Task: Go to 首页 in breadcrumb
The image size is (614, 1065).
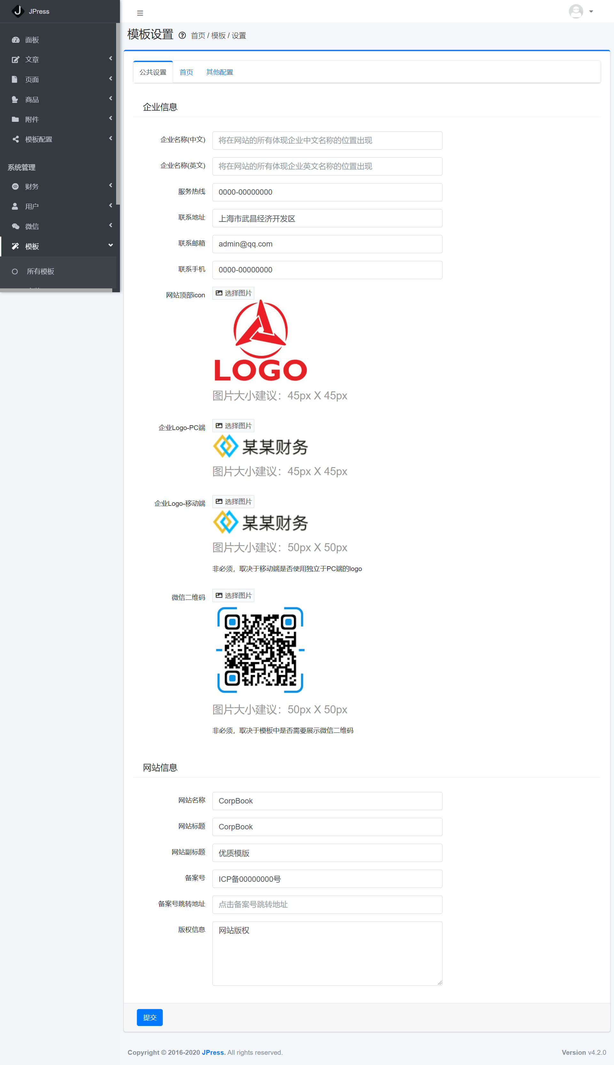Action: (198, 36)
